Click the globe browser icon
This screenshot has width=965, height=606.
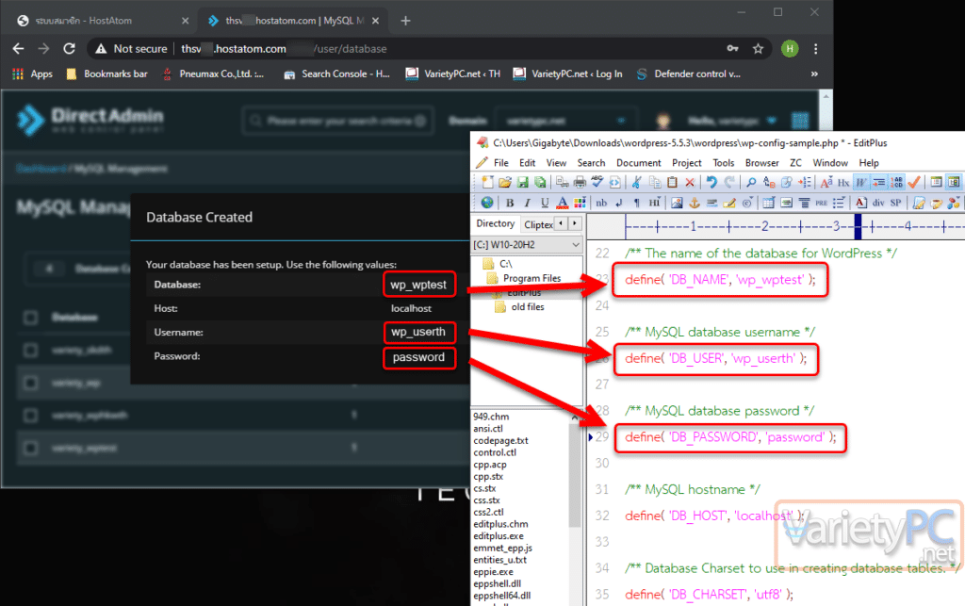tap(487, 203)
